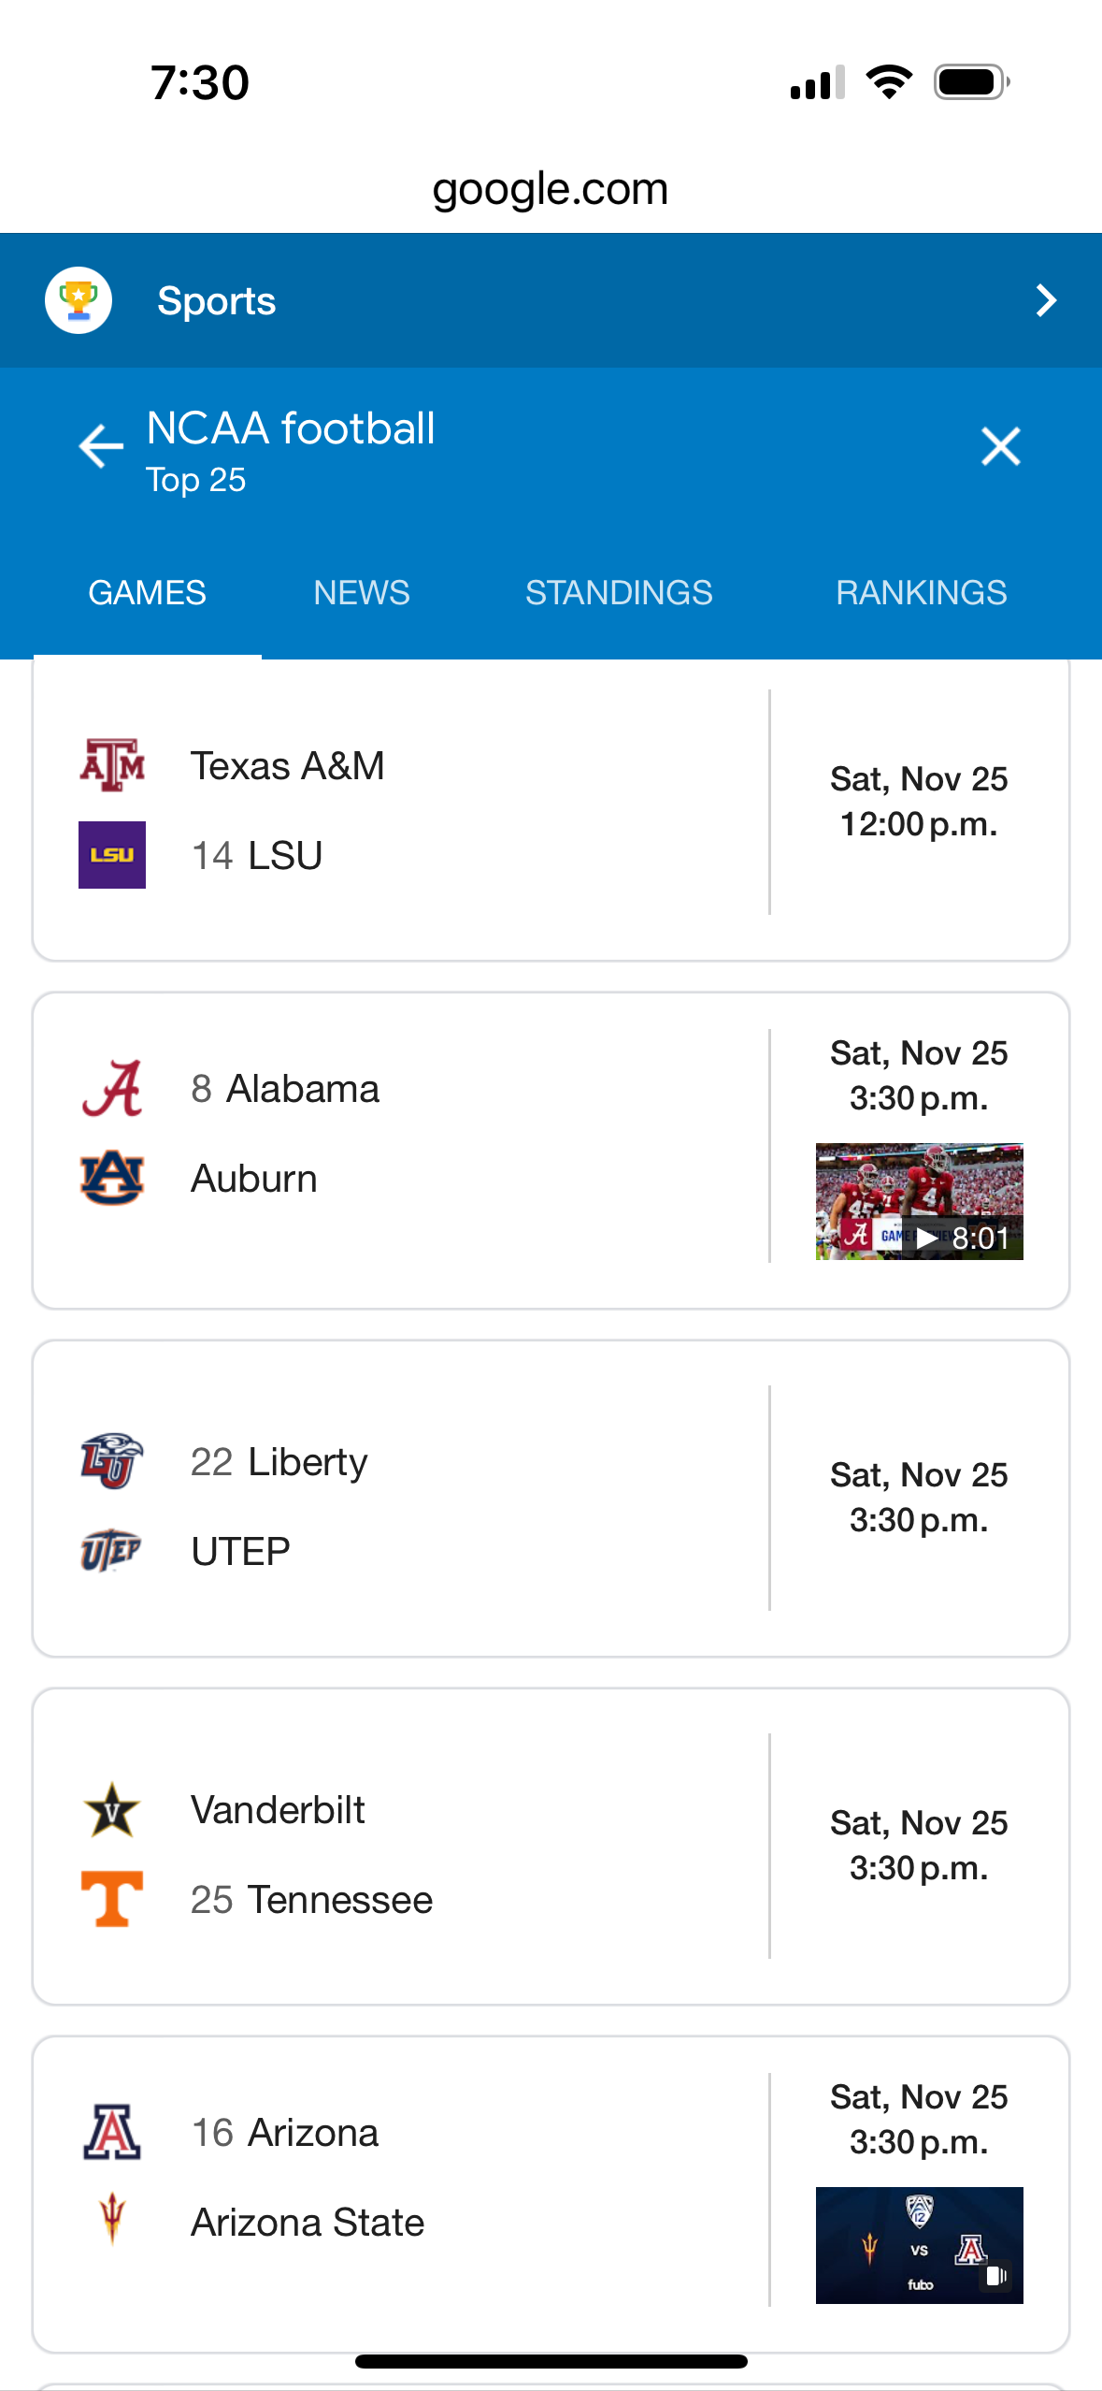
Task: Tap the Tennessee orange T logo
Action: click(x=112, y=1899)
